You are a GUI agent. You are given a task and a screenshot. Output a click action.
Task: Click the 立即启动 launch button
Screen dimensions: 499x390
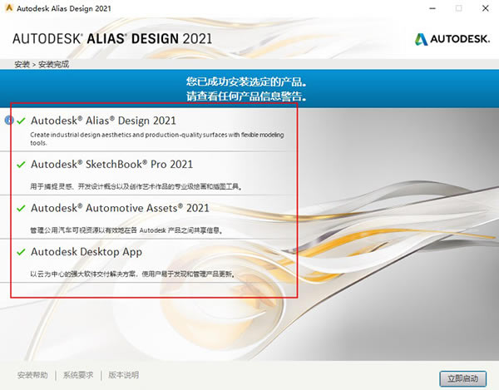point(462,378)
